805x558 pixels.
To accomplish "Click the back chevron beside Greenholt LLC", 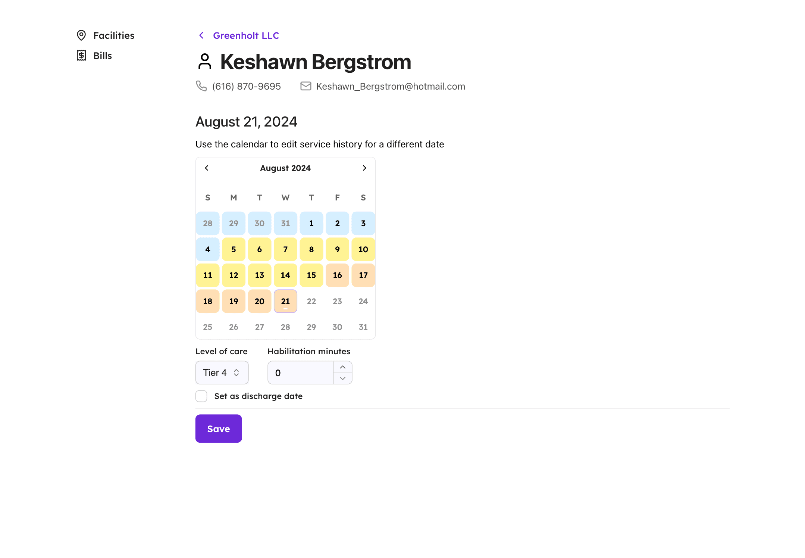I will [201, 35].
